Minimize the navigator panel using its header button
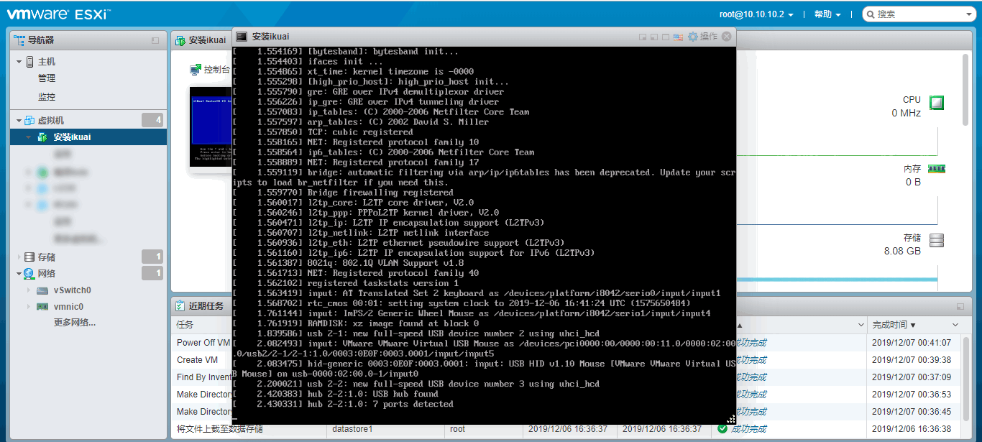The image size is (982, 442). click(x=155, y=41)
